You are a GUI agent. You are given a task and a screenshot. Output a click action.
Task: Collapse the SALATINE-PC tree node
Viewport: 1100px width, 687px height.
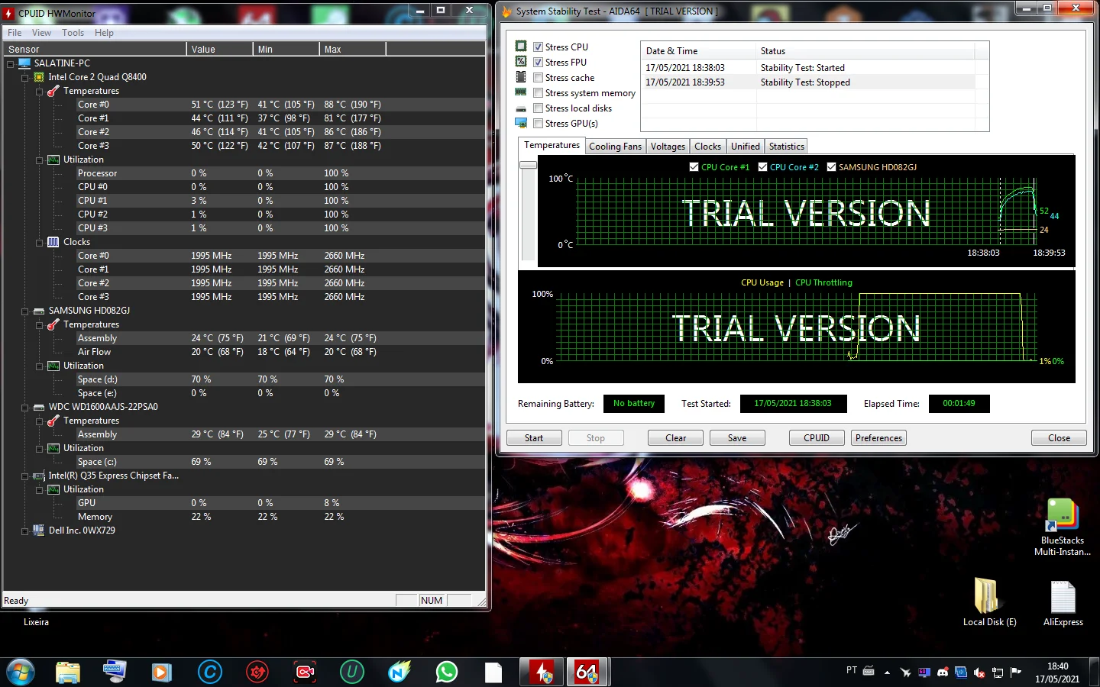click(x=11, y=64)
